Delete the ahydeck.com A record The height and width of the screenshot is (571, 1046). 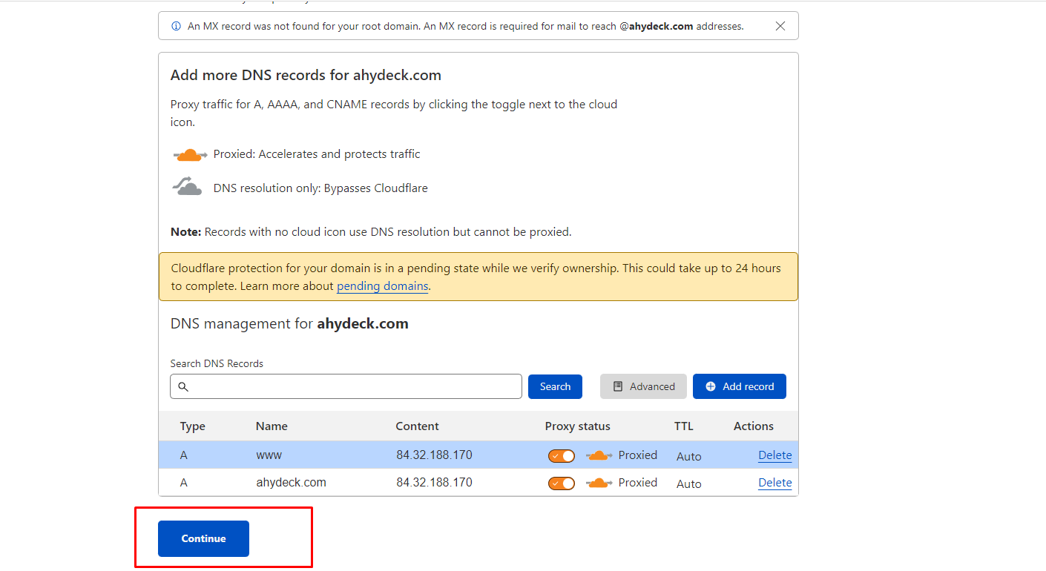tap(774, 483)
